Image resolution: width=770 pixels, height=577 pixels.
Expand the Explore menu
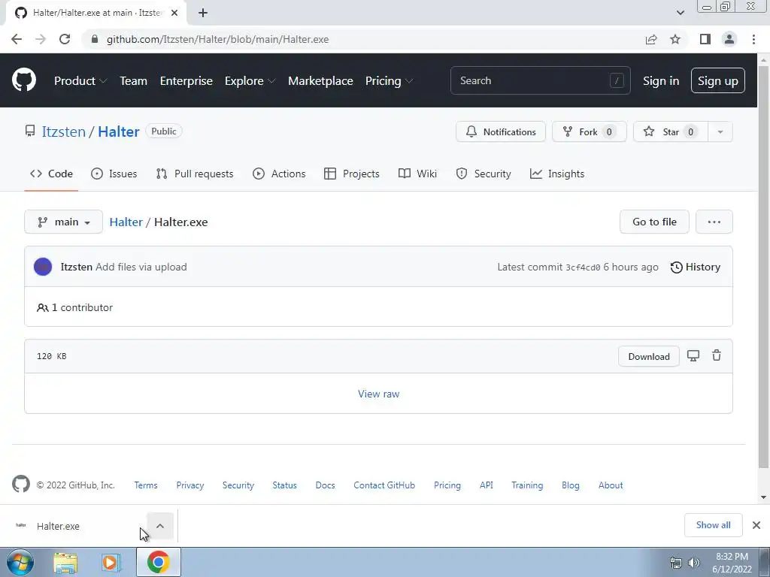pos(250,81)
